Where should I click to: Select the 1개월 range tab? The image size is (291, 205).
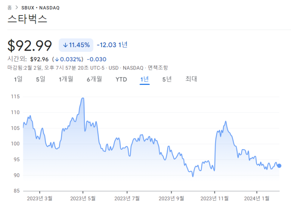click(66, 79)
